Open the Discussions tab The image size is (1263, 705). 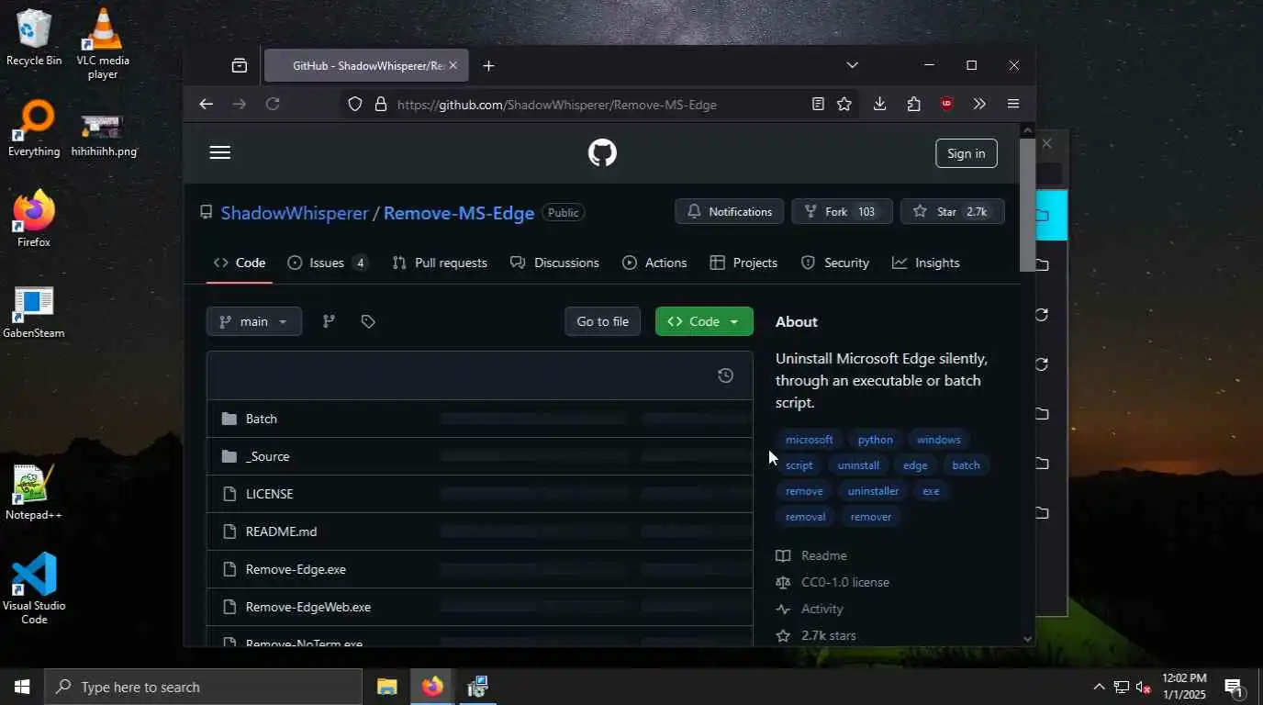[x=554, y=263]
